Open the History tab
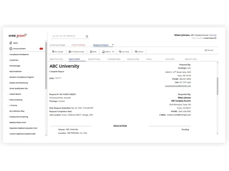The height and width of the screenshot is (171, 229). [x=149, y=59]
